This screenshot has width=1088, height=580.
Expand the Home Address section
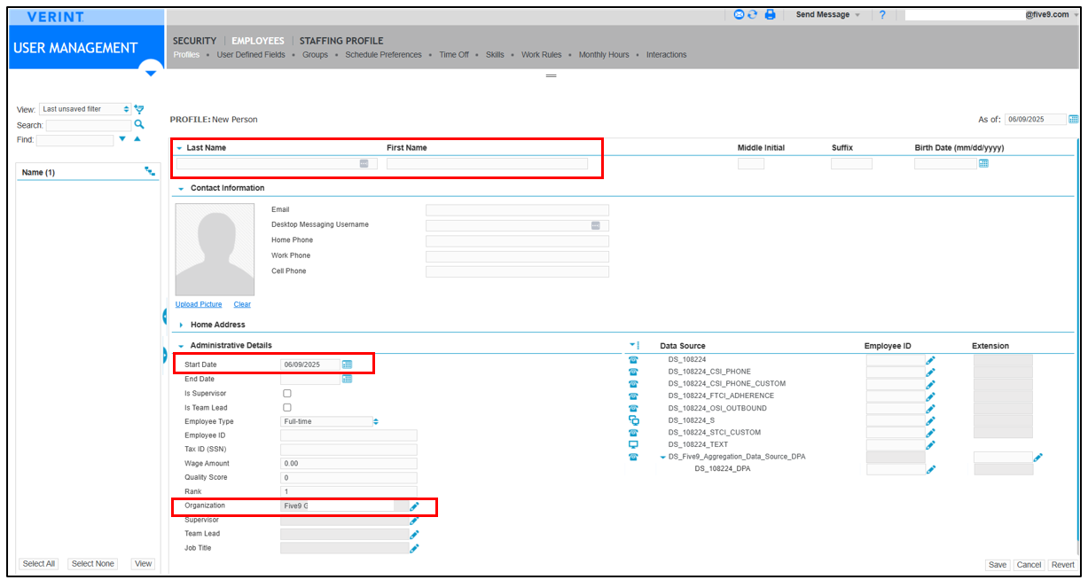(181, 325)
